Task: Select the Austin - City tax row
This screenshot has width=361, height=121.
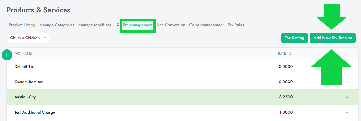Action: click(183, 97)
